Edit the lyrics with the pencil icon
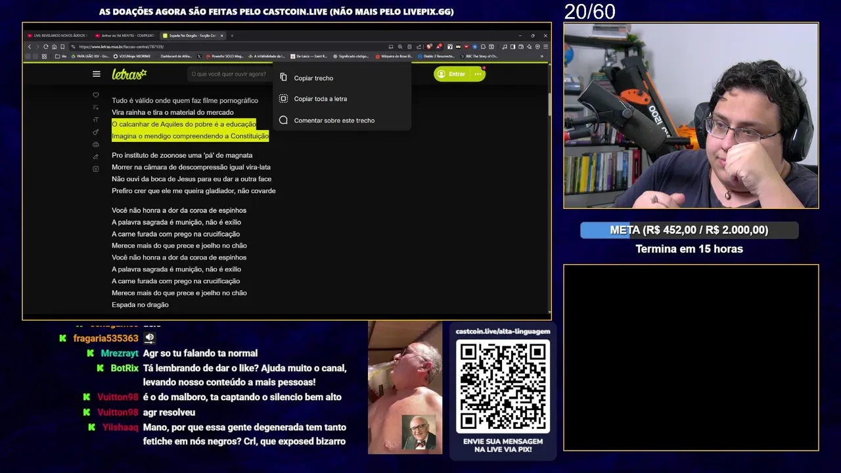 click(x=96, y=156)
